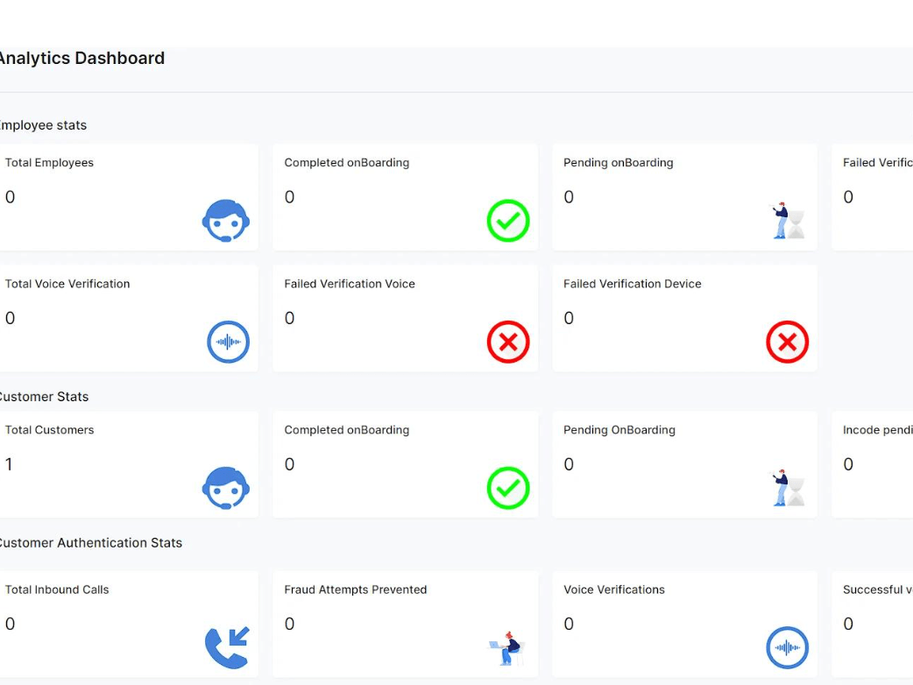The width and height of the screenshot is (913, 685).
Task: Click the Total Customers headset agent icon
Action: pyautogui.click(x=226, y=488)
